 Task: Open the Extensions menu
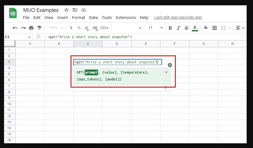tap(126, 18)
